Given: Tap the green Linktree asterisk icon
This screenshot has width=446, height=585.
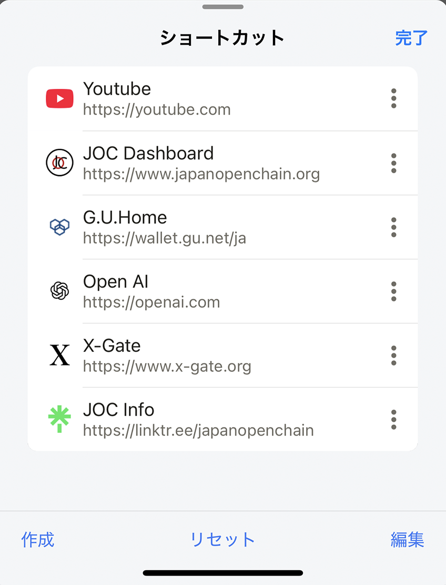Looking at the screenshot, I should tap(59, 420).
